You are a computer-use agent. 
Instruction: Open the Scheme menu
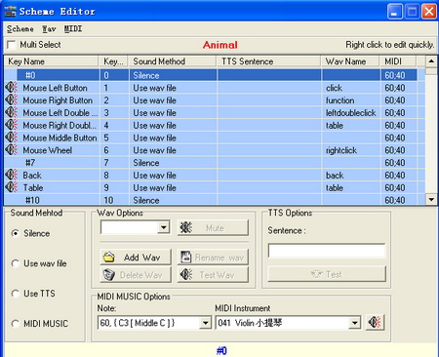click(20, 29)
